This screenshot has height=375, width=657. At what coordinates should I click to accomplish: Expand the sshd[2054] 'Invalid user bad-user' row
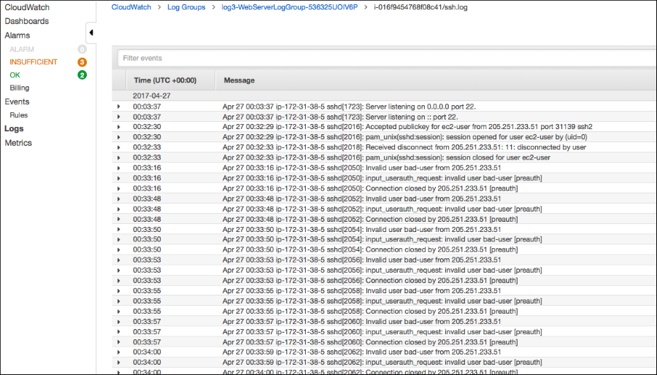pos(118,229)
